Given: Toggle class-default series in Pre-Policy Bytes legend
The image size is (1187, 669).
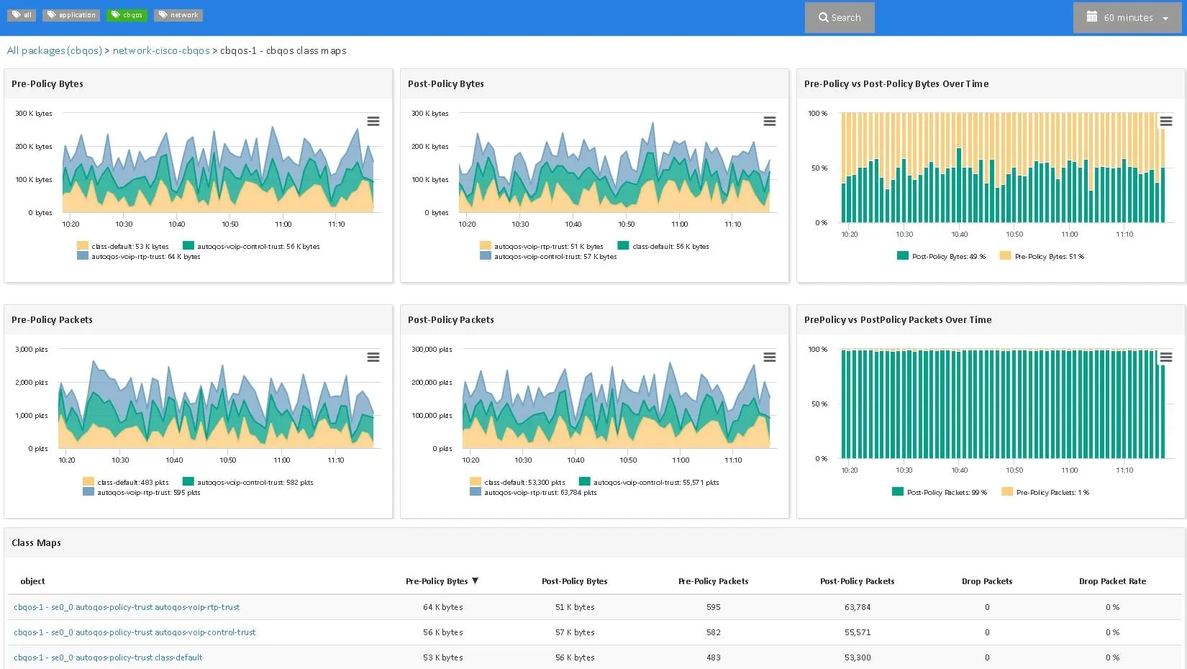Looking at the screenshot, I should (129, 246).
